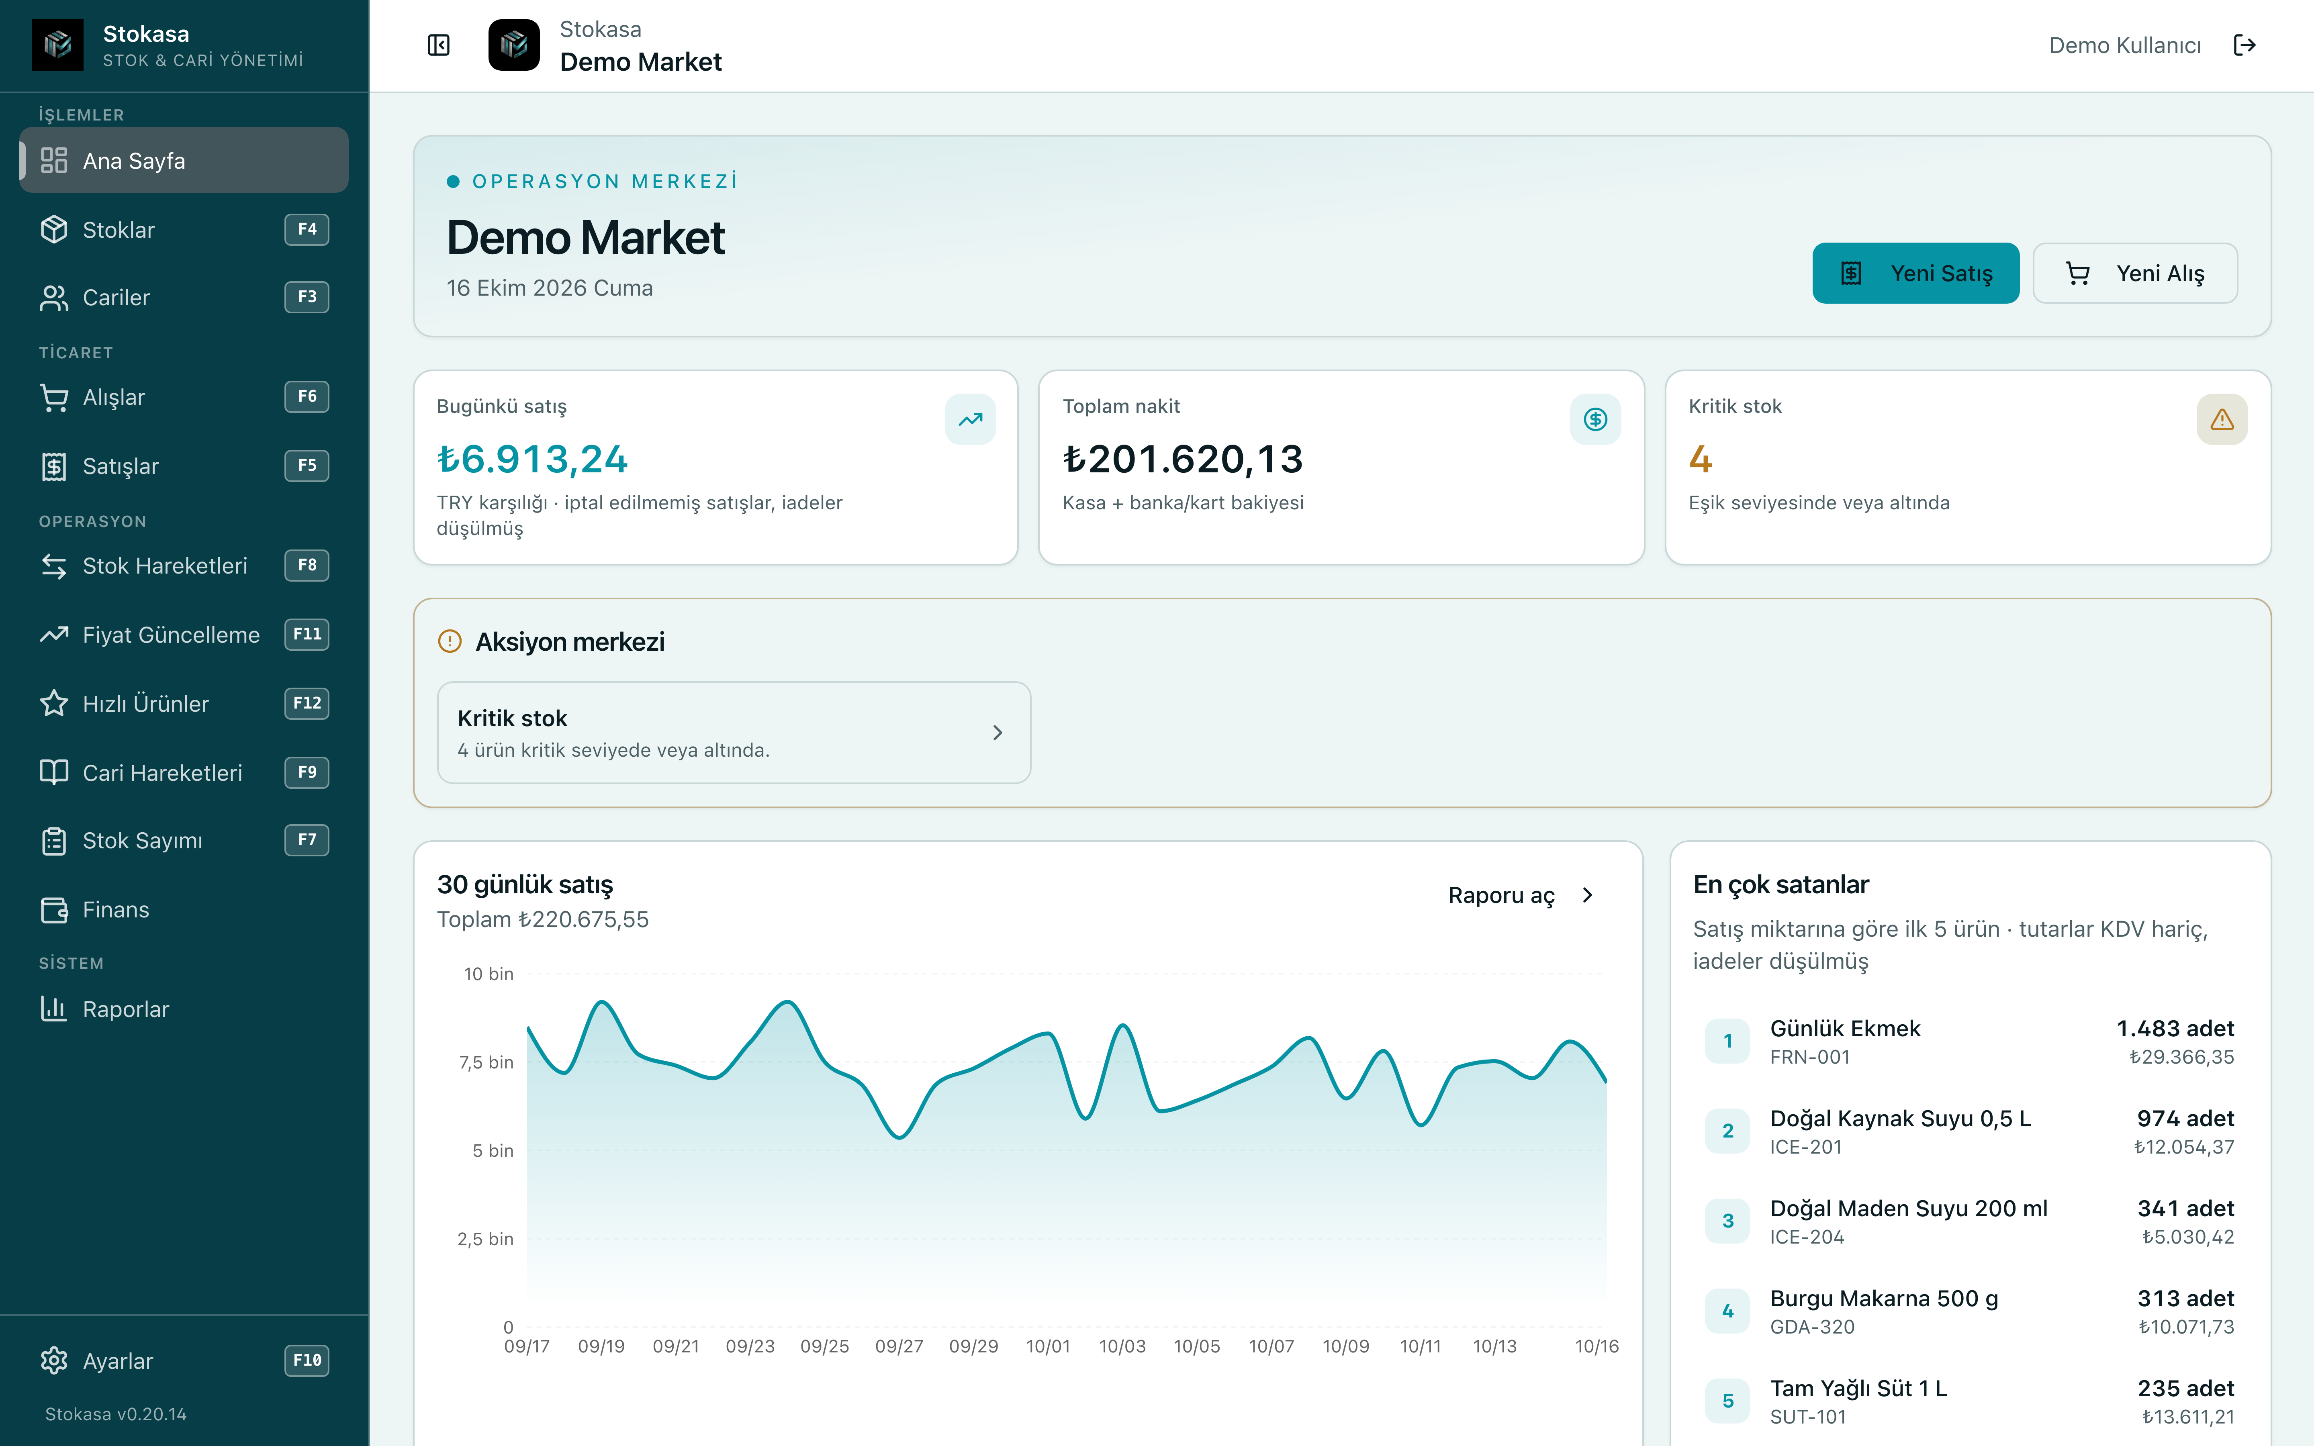Click the F3 shortcut badge for Cariler
This screenshot has width=2314, height=1446.
307,297
